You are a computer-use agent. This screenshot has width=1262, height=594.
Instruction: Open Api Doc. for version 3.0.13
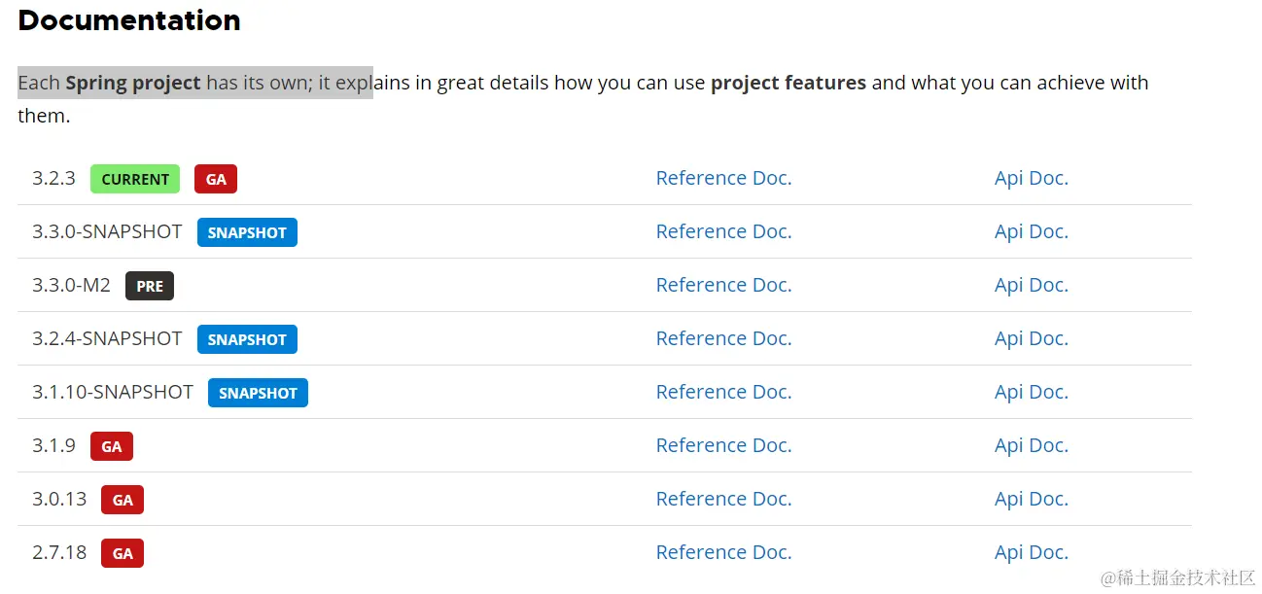(x=1031, y=499)
